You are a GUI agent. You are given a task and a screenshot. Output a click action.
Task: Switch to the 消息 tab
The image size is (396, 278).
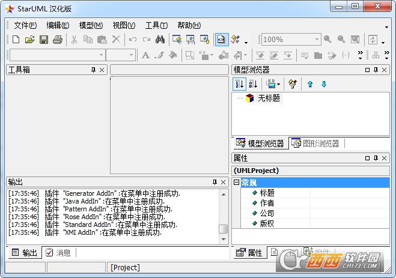point(58,253)
